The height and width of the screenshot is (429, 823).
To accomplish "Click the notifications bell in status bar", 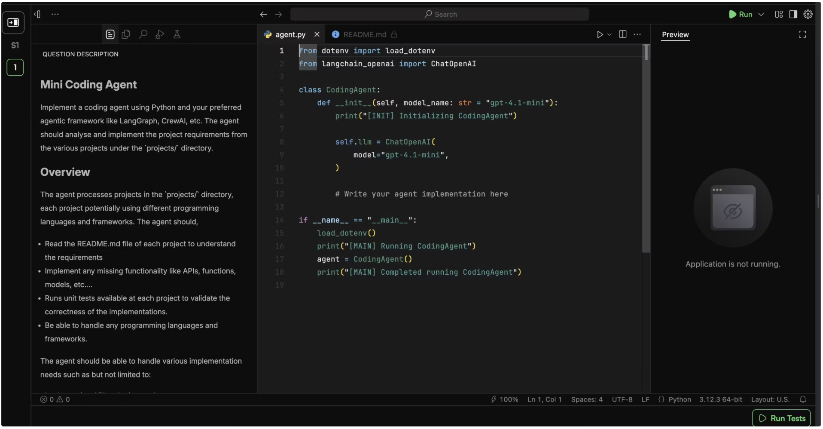I will [803, 399].
